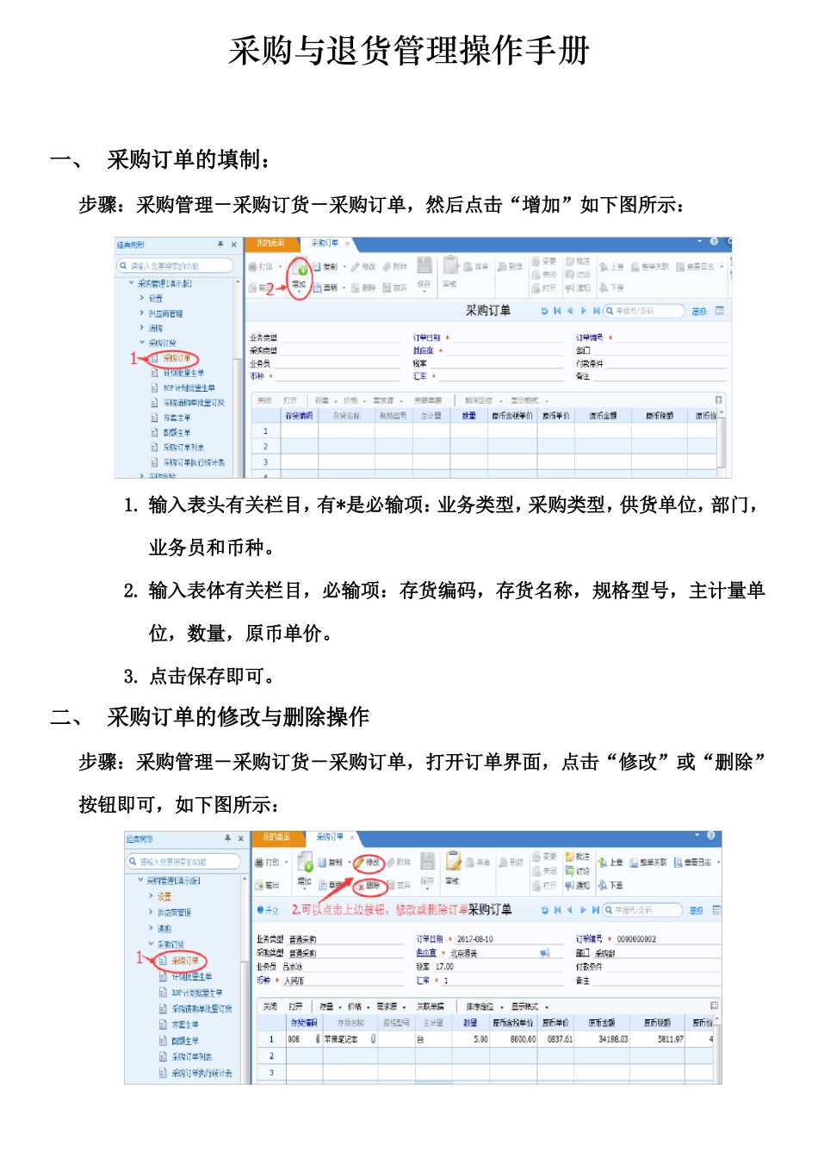Screen dimensions: 818x1157
Task: Click the 查看日志 log icon in first figure
Action: 680,267
